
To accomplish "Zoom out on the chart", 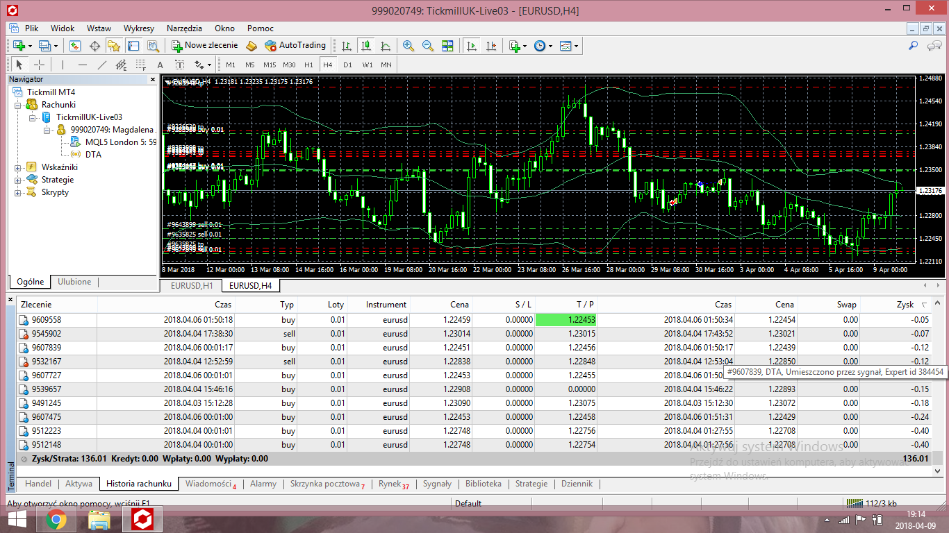I will tap(428, 46).
